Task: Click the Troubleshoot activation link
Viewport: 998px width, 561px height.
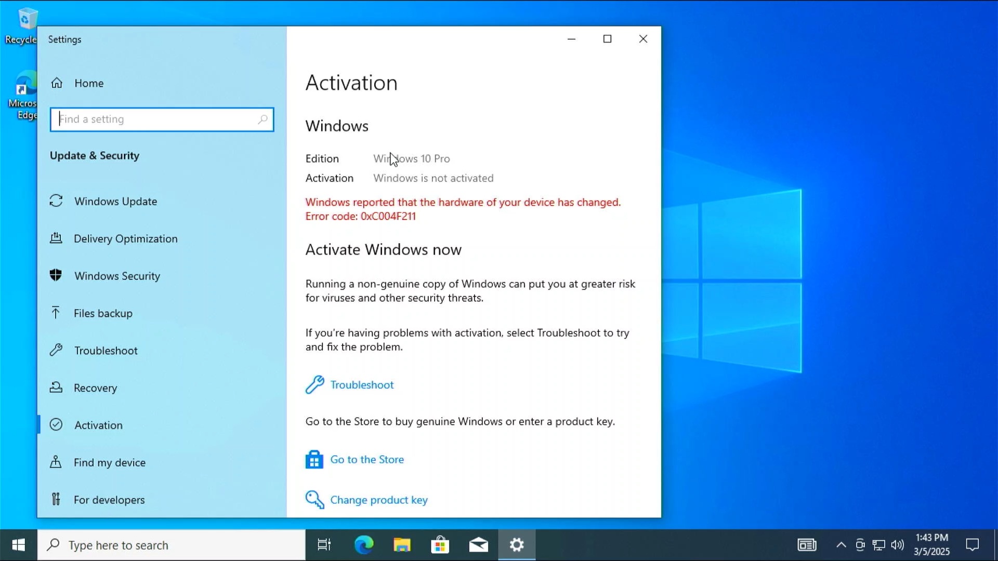Action: [362, 385]
